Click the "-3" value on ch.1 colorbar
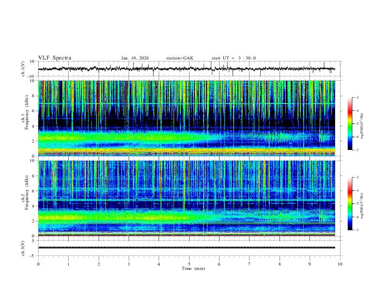 [x=356, y=97]
